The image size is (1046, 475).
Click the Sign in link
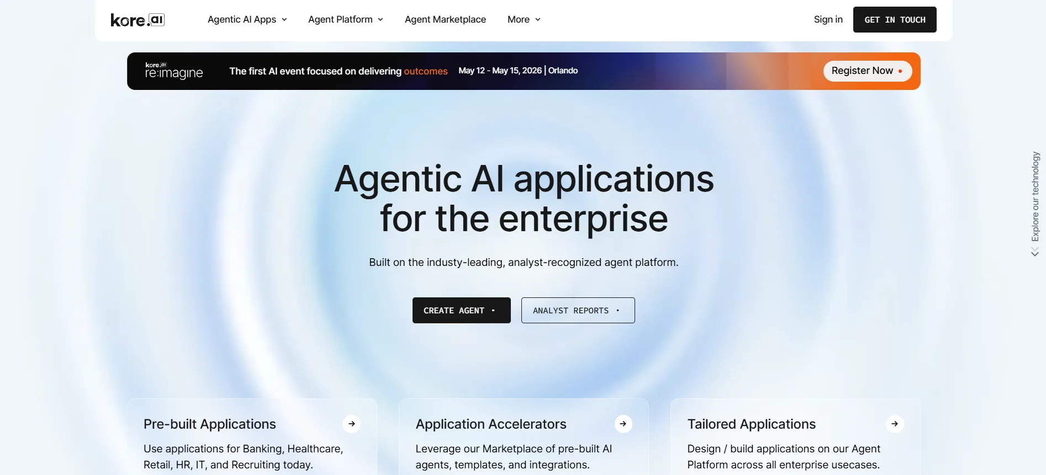828,19
